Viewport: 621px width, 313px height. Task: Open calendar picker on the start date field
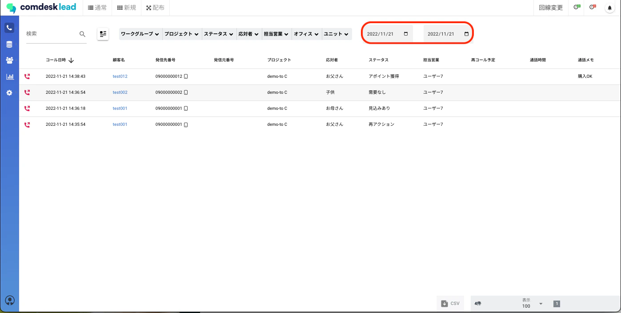tap(405, 34)
